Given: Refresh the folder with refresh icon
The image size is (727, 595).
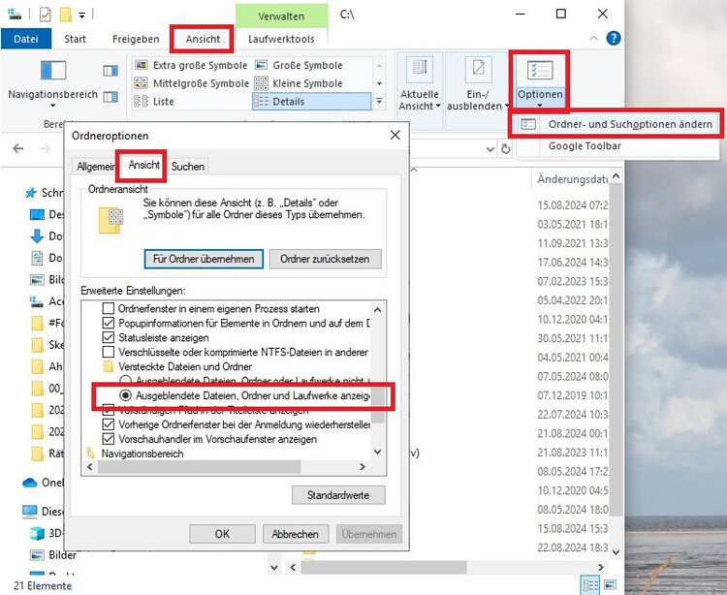Looking at the screenshot, I should (x=506, y=149).
